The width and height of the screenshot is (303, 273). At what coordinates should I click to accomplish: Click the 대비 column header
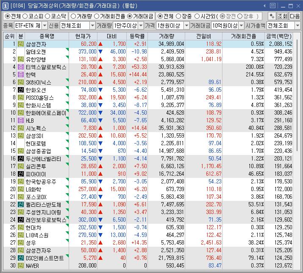click(112, 36)
